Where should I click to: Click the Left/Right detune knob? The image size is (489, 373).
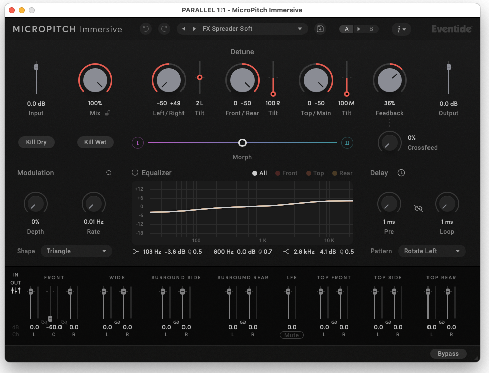click(169, 80)
